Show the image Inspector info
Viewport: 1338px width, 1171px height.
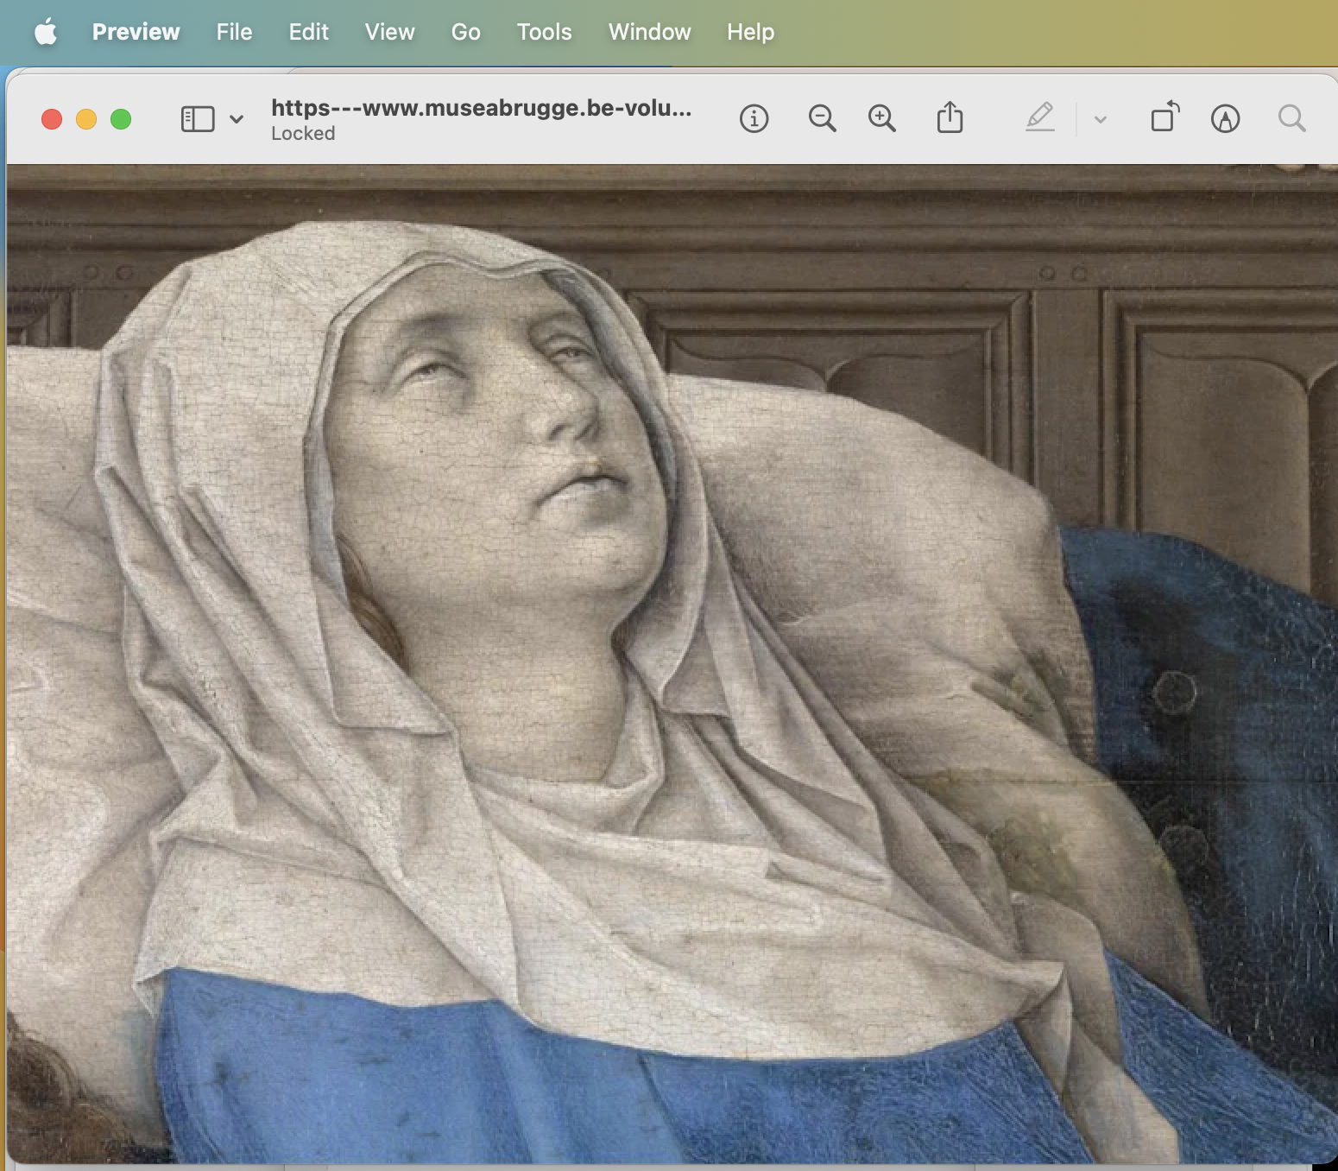(754, 118)
